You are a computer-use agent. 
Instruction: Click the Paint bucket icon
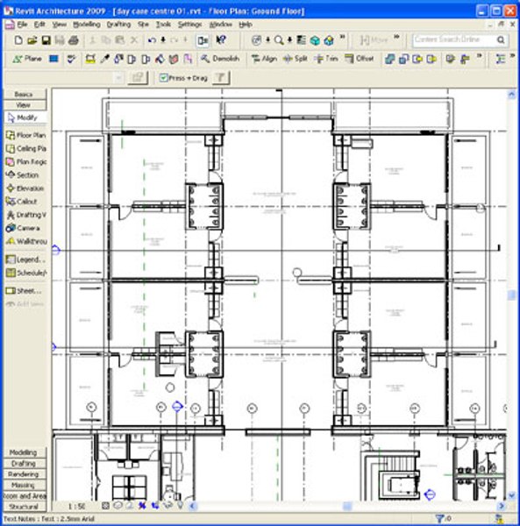(x=160, y=60)
